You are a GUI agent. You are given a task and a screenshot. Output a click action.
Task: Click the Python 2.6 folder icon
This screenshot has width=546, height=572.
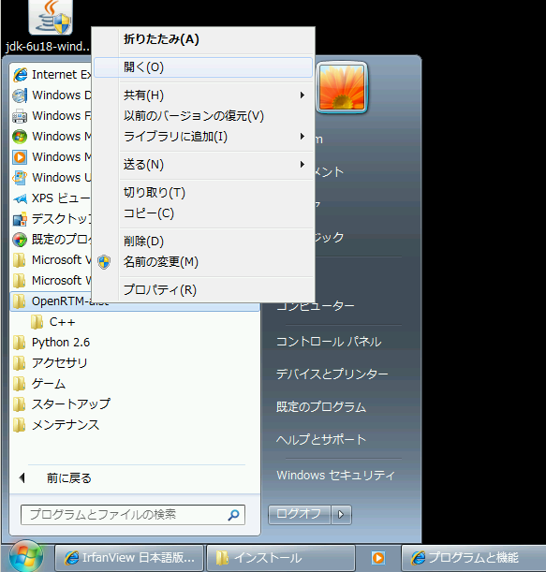[19, 343]
